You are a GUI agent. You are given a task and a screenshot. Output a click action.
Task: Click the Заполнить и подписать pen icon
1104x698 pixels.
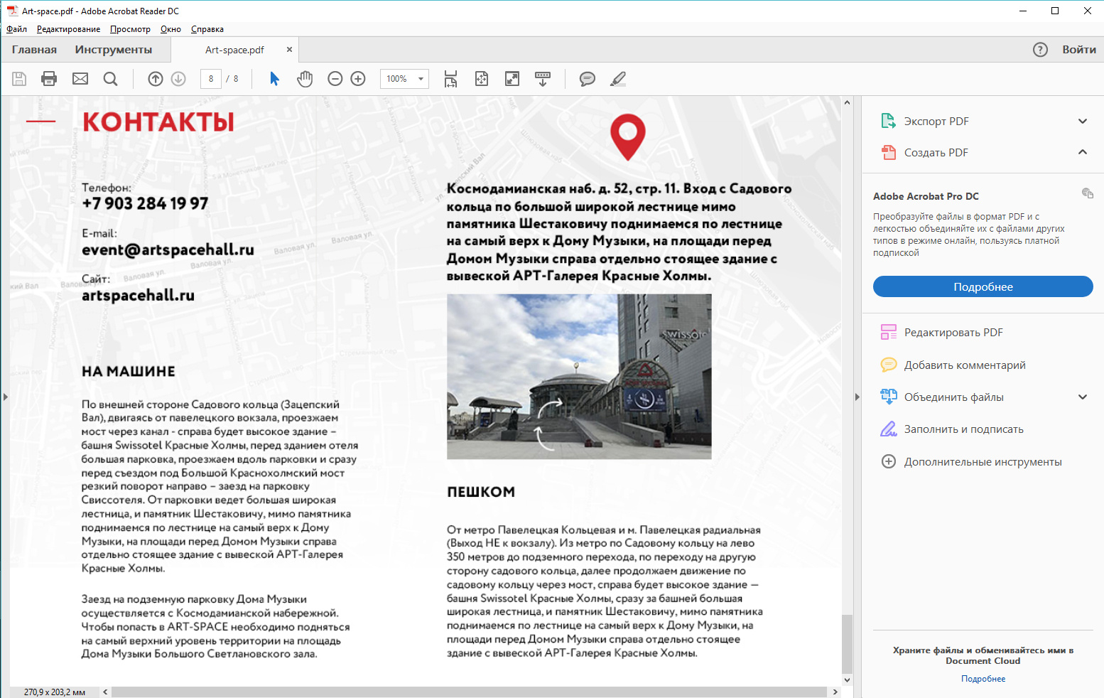pos(889,429)
